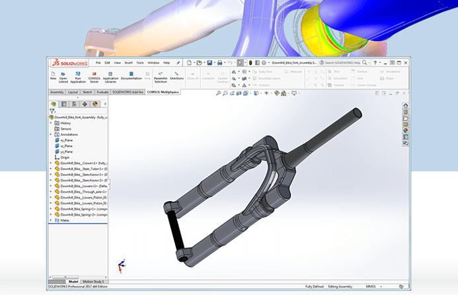Click the MMGS units status bar entry
This screenshot has width=458, height=295.
pos(371,286)
